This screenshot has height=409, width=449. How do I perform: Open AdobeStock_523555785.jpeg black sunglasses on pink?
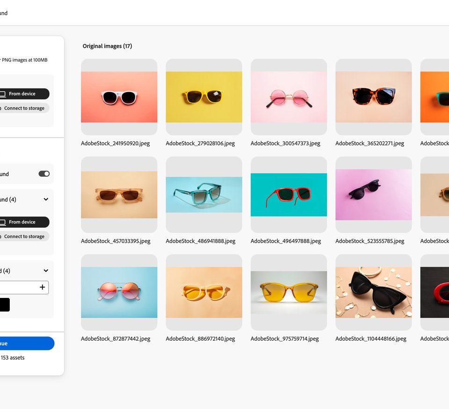click(x=373, y=194)
